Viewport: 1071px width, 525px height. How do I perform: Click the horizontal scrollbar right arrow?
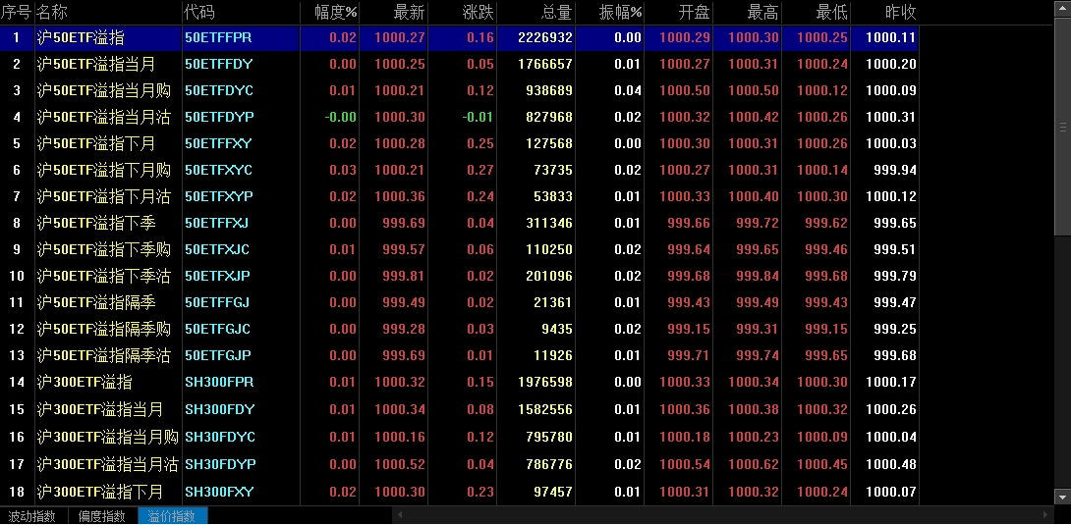(x=1045, y=515)
